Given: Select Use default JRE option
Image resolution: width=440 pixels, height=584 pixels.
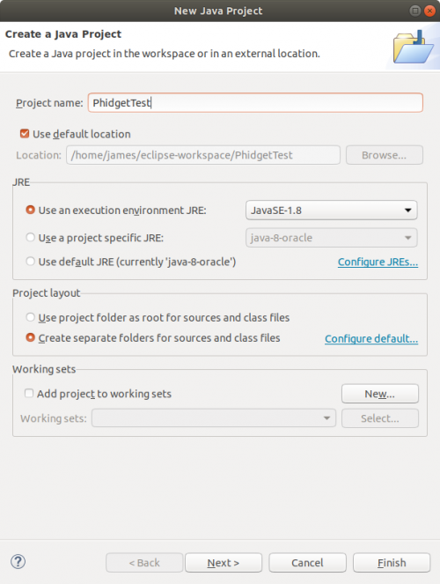Looking at the screenshot, I should click(x=30, y=262).
